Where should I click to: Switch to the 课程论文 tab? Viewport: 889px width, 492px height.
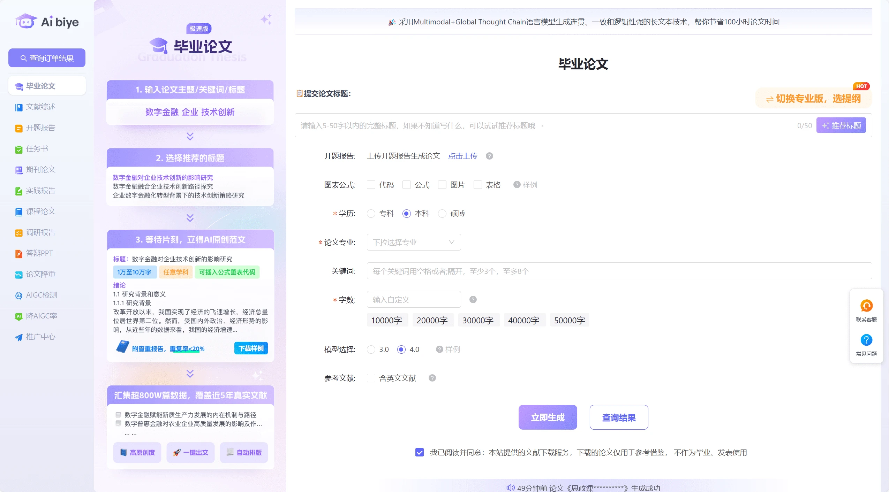[x=40, y=212]
